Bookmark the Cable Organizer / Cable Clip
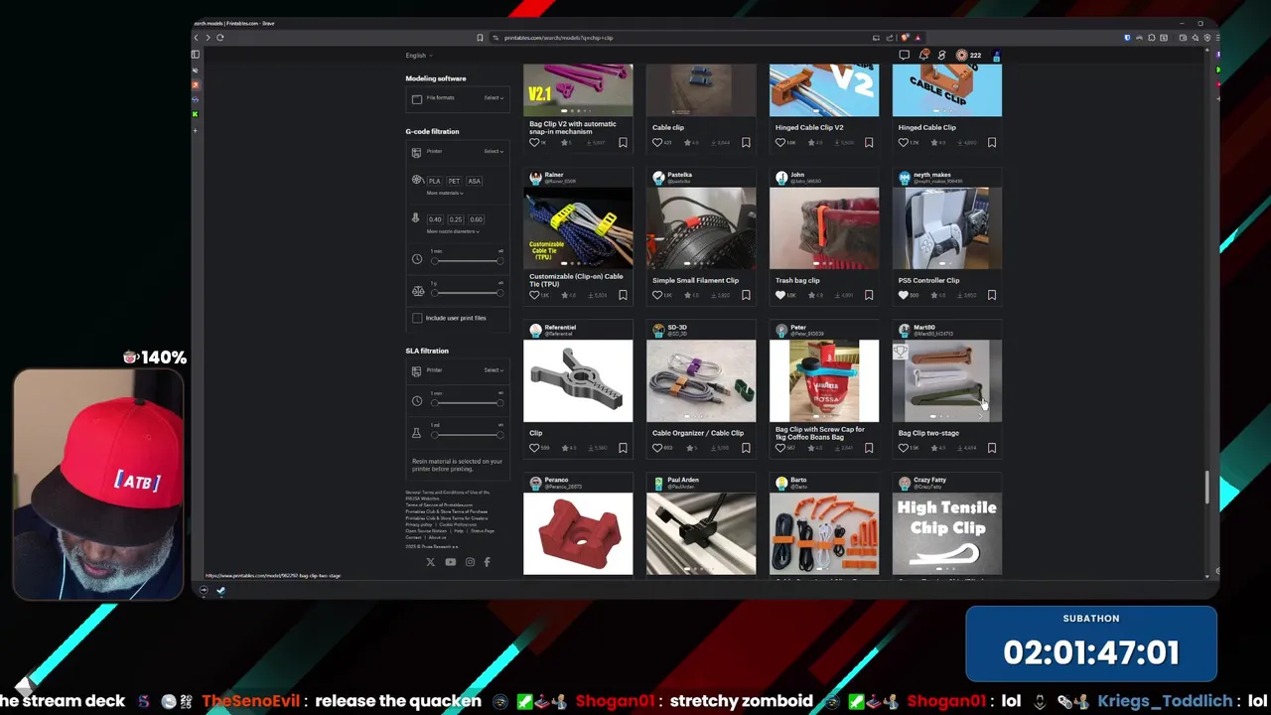The width and height of the screenshot is (1271, 715). click(746, 448)
